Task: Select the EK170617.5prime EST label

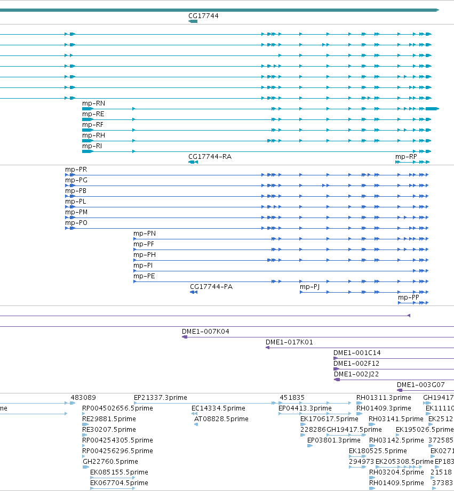Action: (x=329, y=418)
